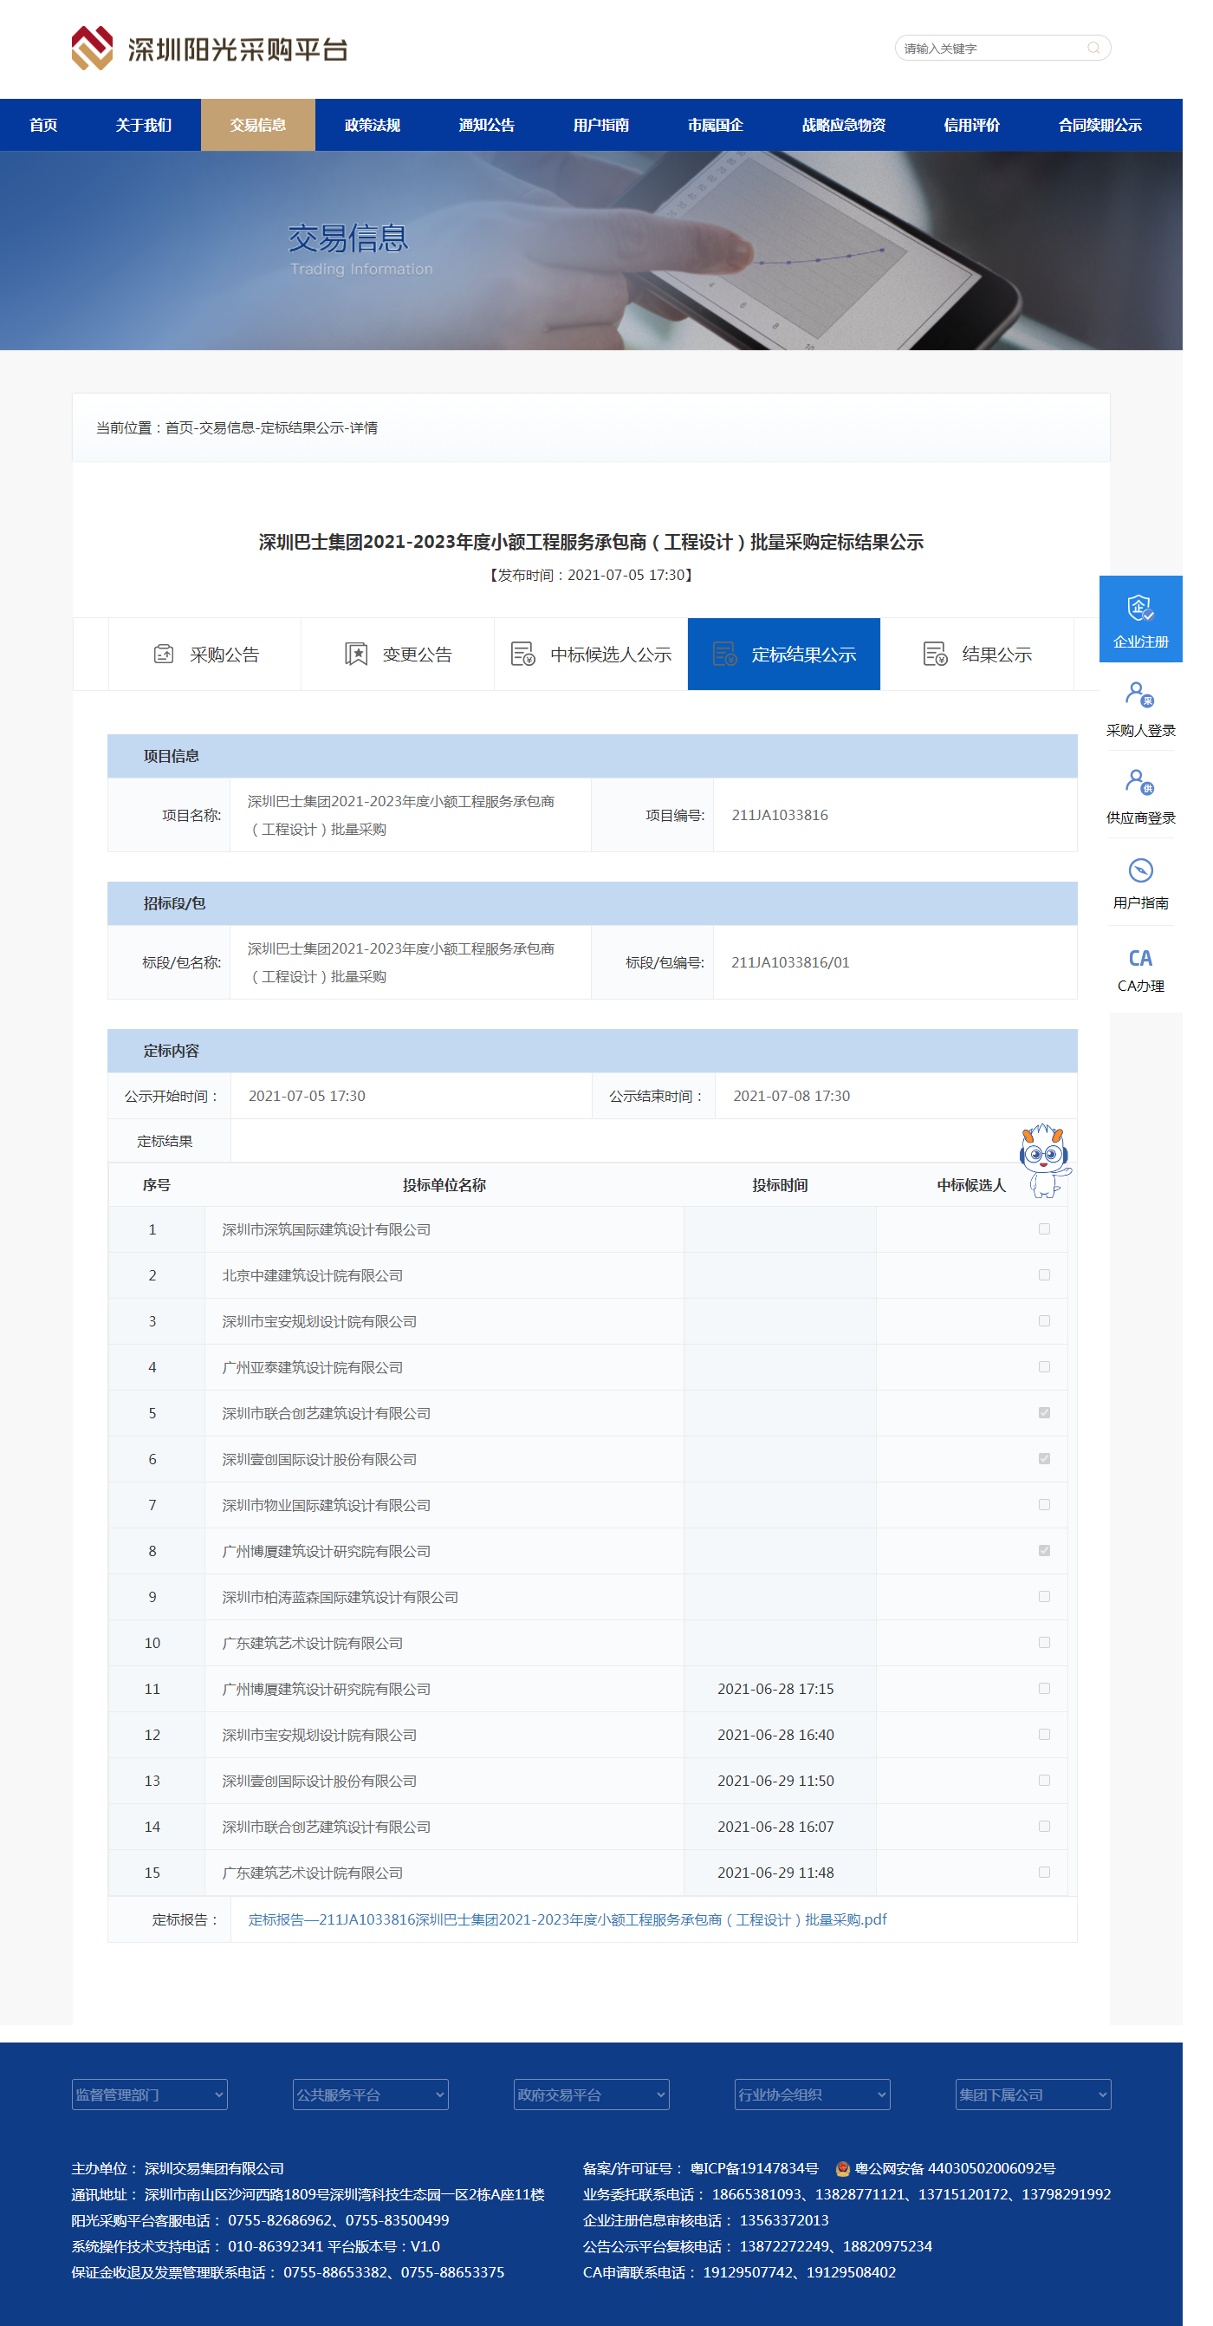Toggle checkbox for row 8 广州博厦建筑设计
Viewport: 1213px width, 2326px height.
tap(1044, 1550)
